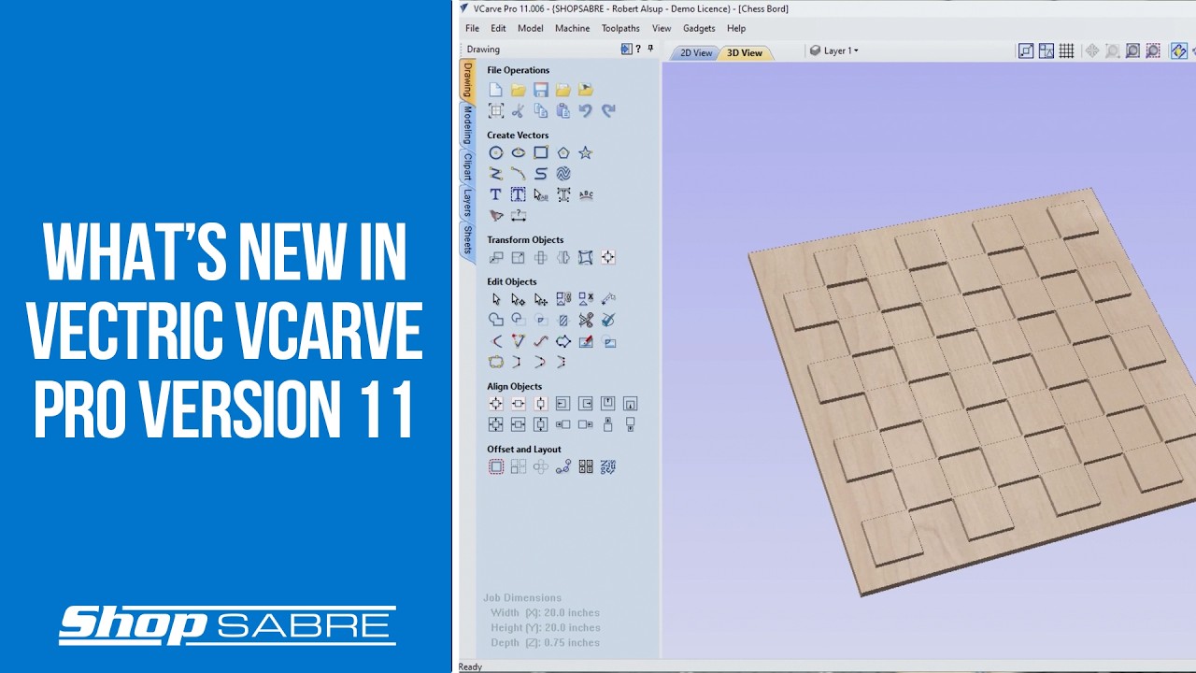Screen dimensions: 1196x673
Task: Switch to the Clipart side tab
Action: tap(467, 166)
